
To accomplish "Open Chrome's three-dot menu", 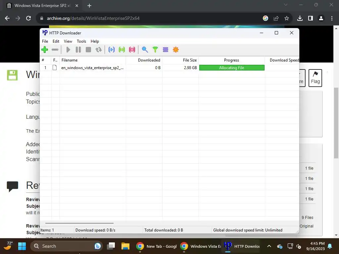I will click(332, 19).
